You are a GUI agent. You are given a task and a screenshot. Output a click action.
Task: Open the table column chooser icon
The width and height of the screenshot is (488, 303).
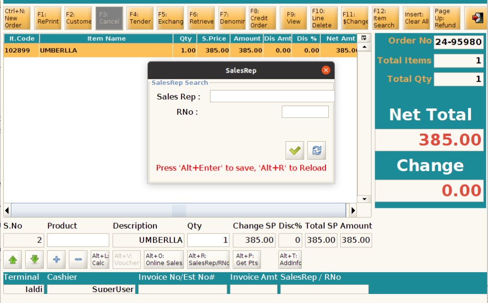pos(364,38)
